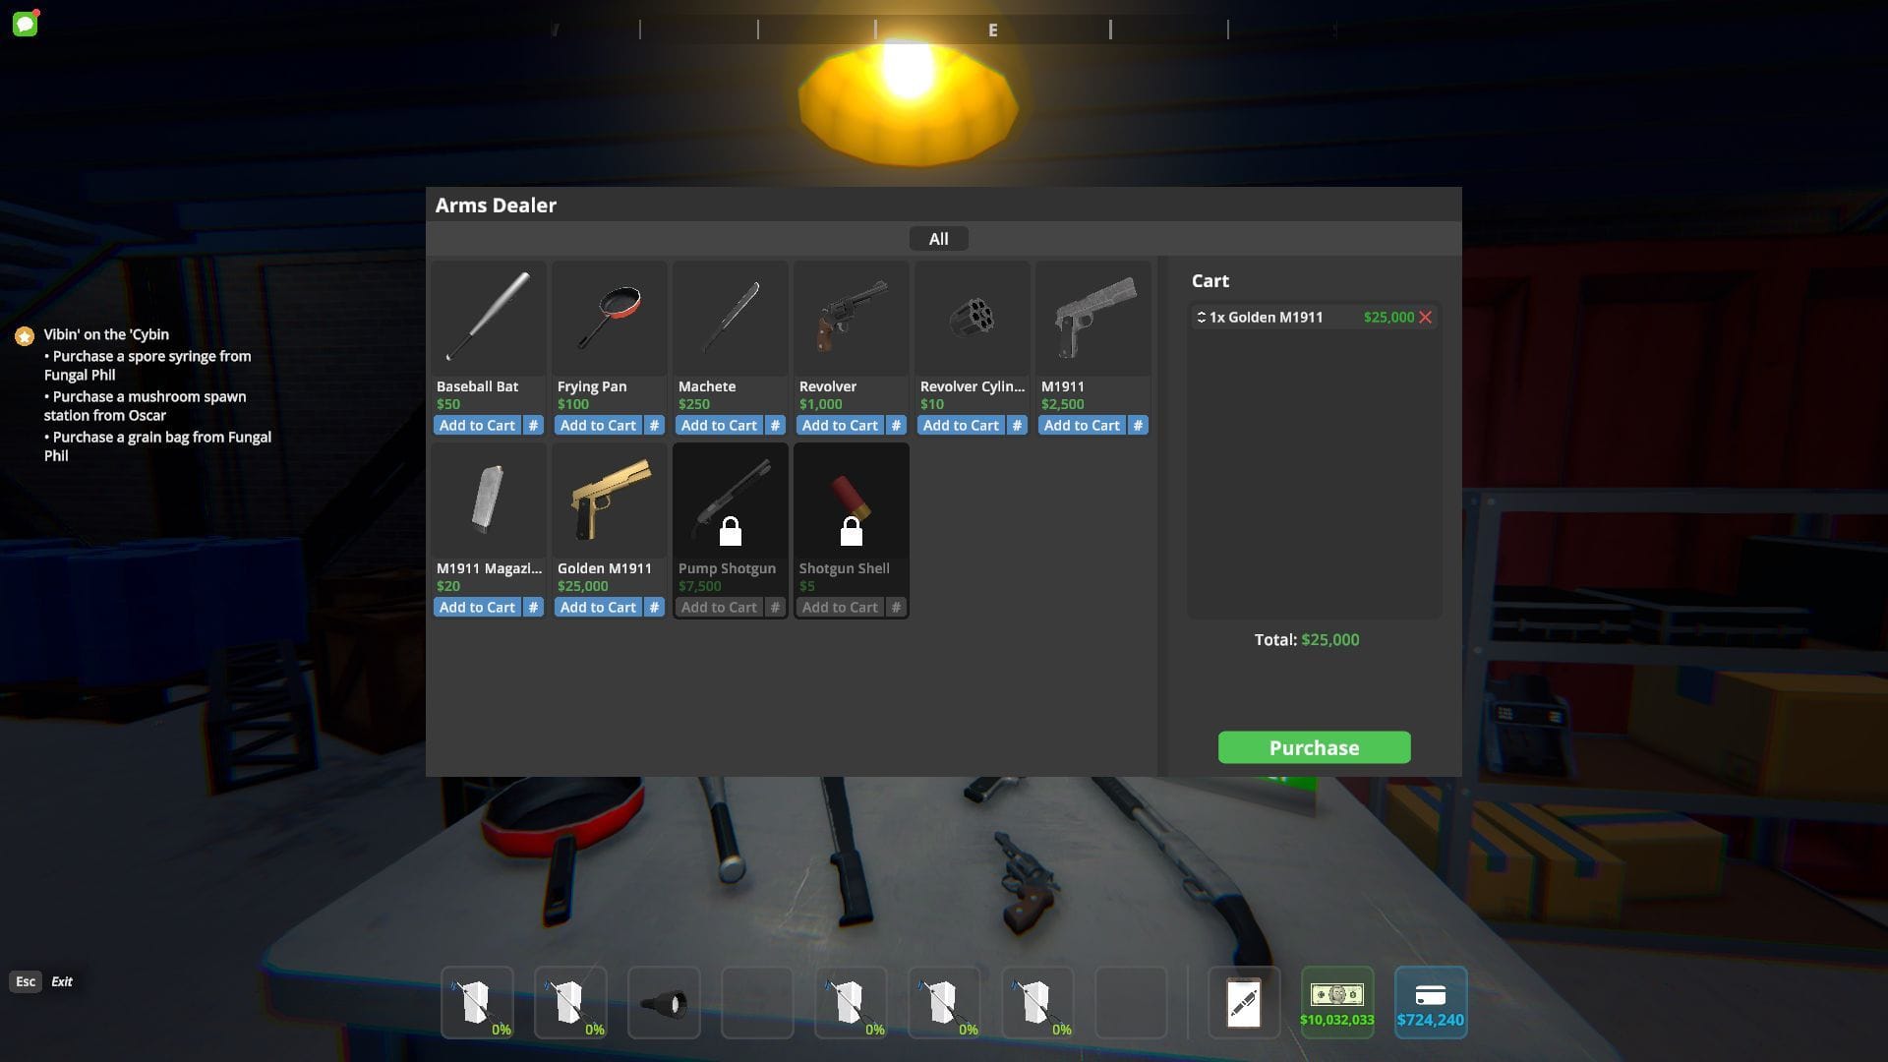Click the locked Shotgun Shell icon
This screenshot has height=1062, width=1888.
851,501
